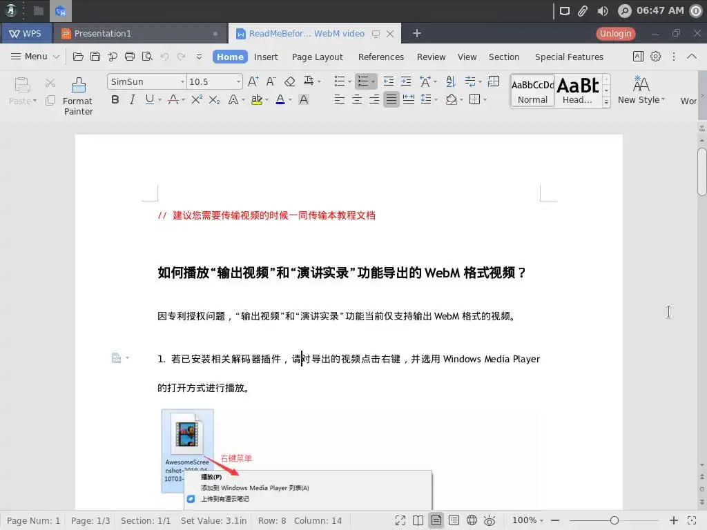
Task: Apply the Heading style
Action: click(x=578, y=90)
